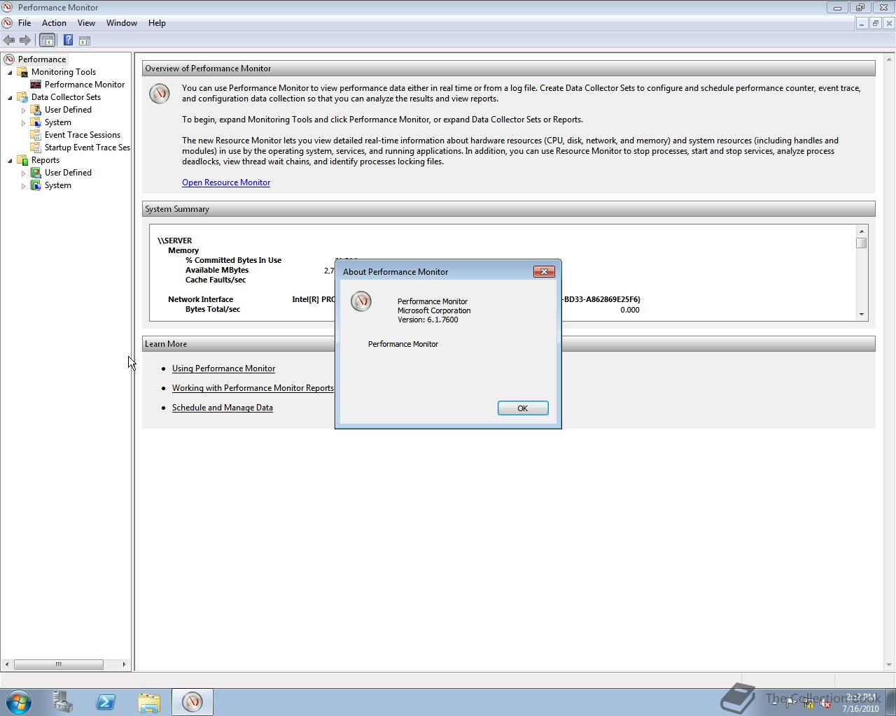
Task: Click the MMC icon left of File menu
Action: [7, 23]
